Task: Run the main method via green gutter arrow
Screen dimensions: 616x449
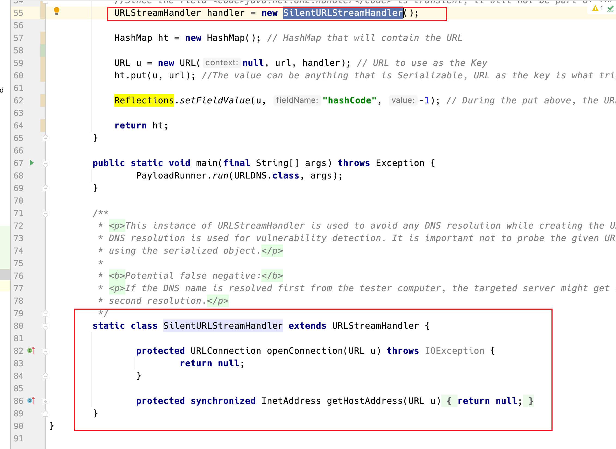Action: point(32,163)
